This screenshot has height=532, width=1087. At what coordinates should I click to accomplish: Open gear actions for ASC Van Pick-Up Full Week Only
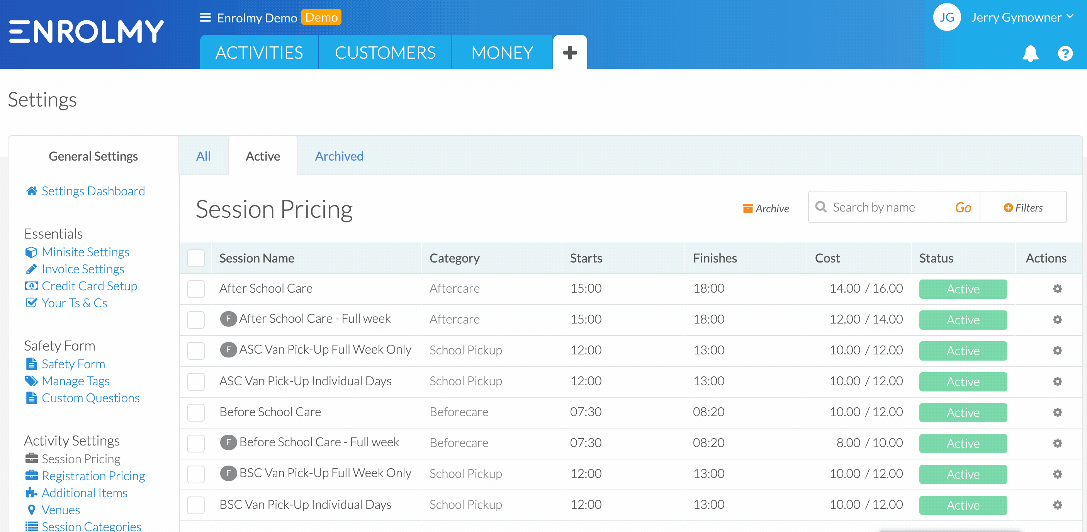click(1057, 350)
